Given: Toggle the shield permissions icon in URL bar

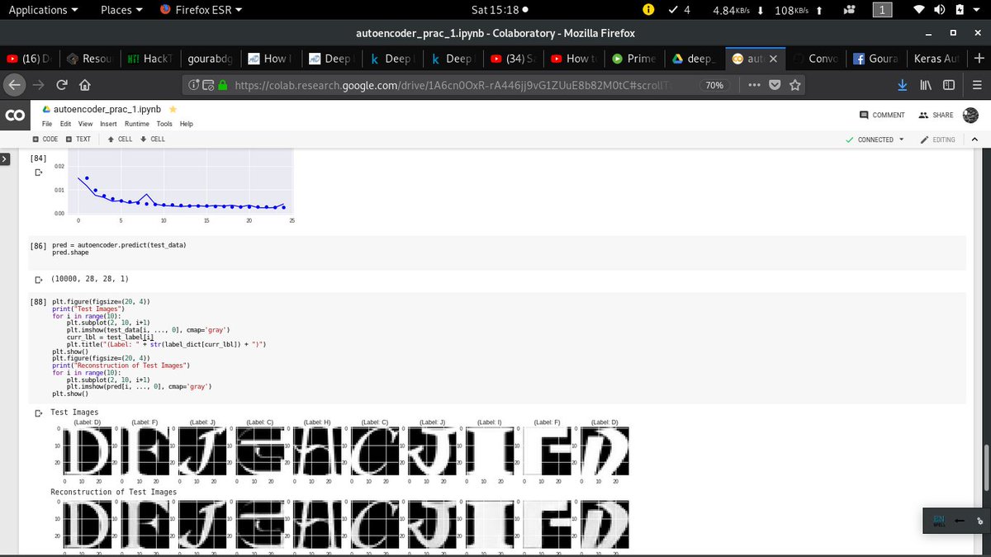Looking at the screenshot, I should point(193,84).
